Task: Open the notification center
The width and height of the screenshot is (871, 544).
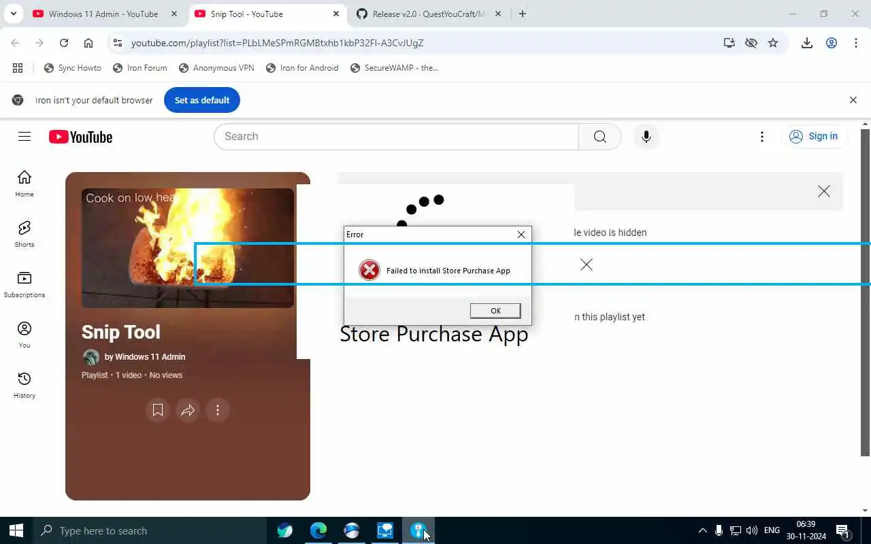Action: pyautogui.click(x=843, y=530)
